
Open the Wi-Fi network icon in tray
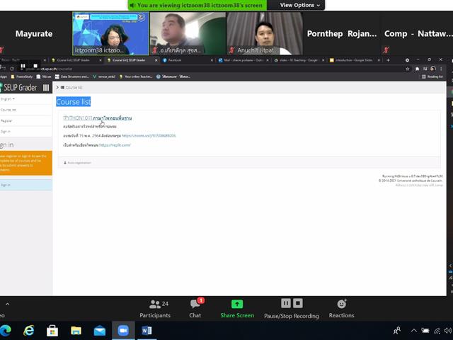pos(437,331)
